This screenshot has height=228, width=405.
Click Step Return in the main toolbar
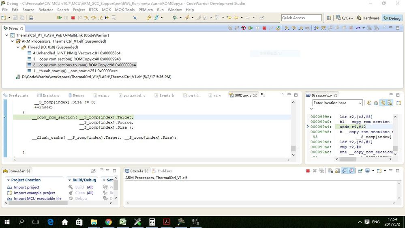coord(100,17)
